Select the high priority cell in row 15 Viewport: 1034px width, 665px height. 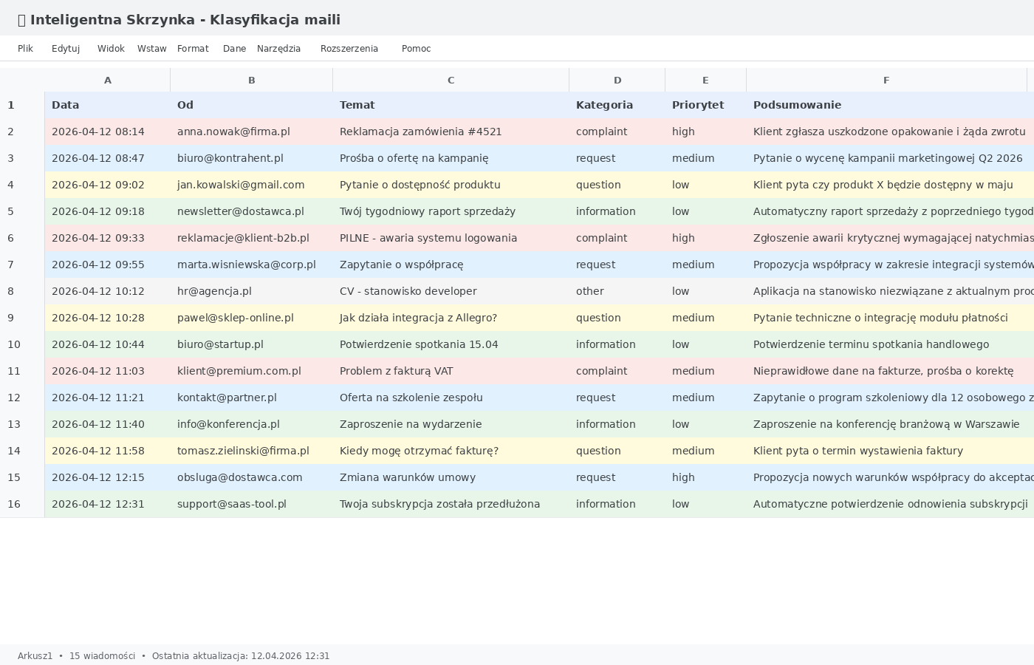coord(683,477)
